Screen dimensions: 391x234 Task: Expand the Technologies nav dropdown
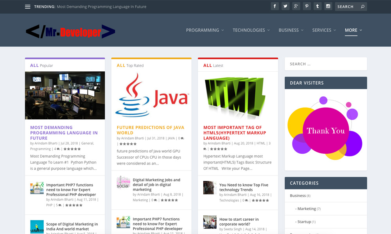[x=251, y=30]
